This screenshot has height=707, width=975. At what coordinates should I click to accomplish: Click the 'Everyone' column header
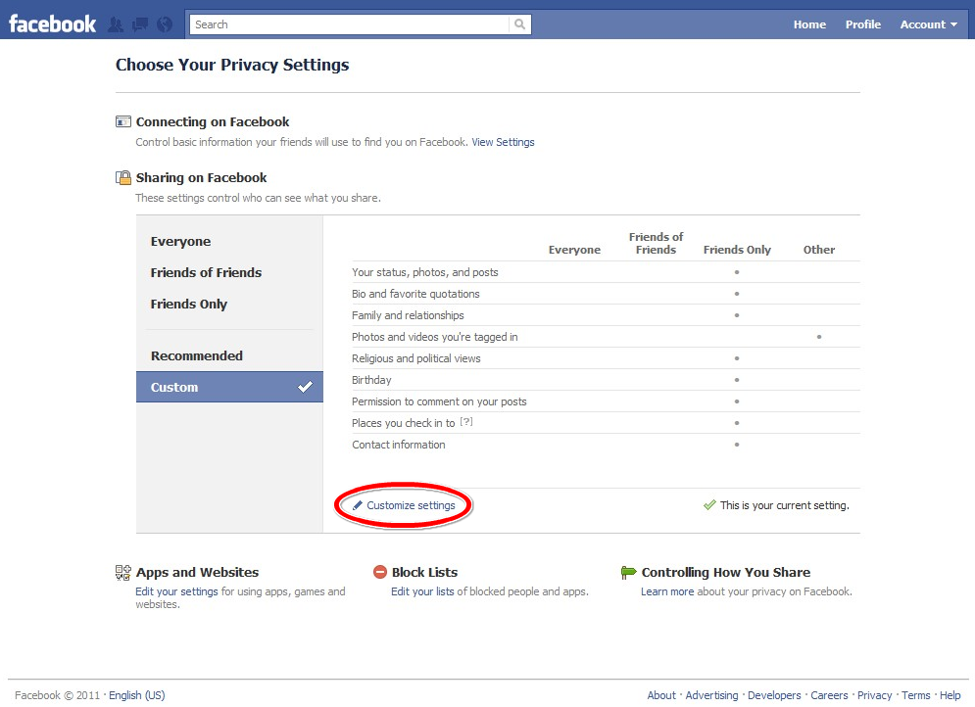(x=574, y=250)
